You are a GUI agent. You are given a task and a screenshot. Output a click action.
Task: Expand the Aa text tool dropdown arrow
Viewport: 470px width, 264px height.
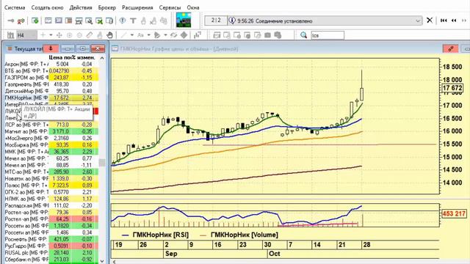148,35
